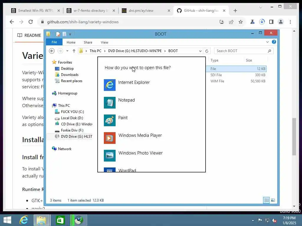
Task: Open address bar history dropdown
Action: (200, 51)
